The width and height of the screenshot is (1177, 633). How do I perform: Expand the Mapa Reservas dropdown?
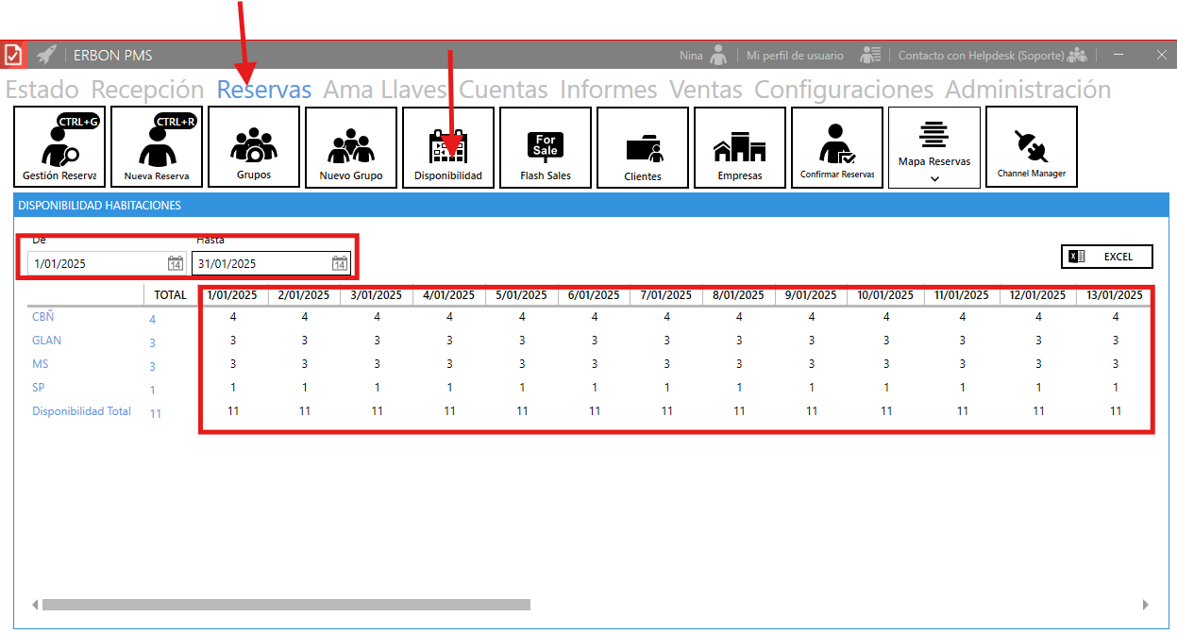(934, 177)
